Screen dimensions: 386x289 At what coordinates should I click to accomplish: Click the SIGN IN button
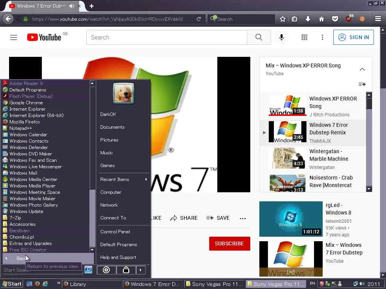click(x=353, y=37)
